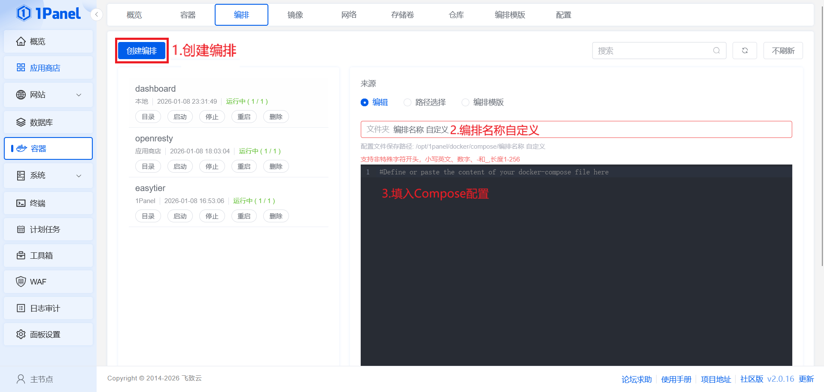Click 启动 for the easytier compose

[180, 216]
